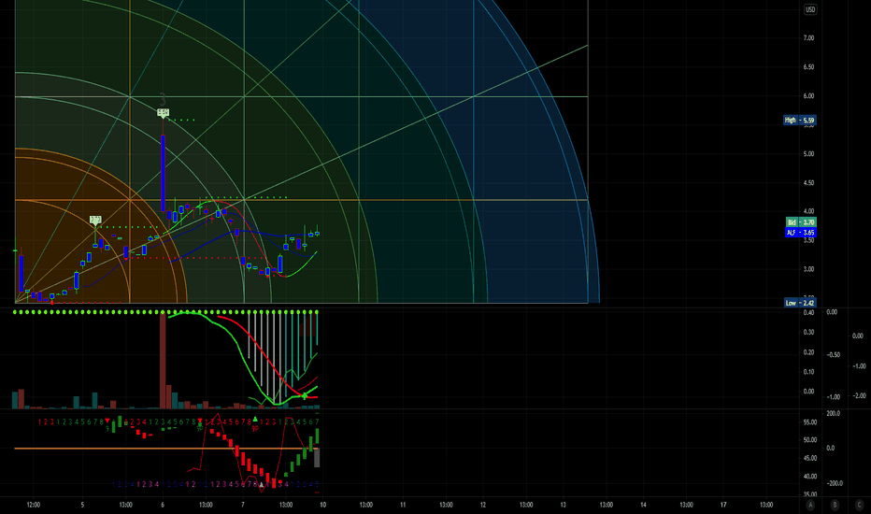Open the USD currency selector
This screenshot has height=514, width=871.
pos(810,9)
